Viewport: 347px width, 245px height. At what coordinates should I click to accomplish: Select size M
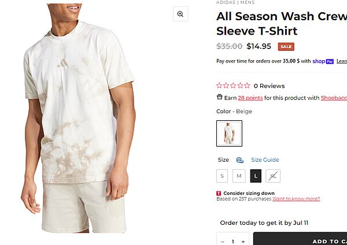click(239, 176)
